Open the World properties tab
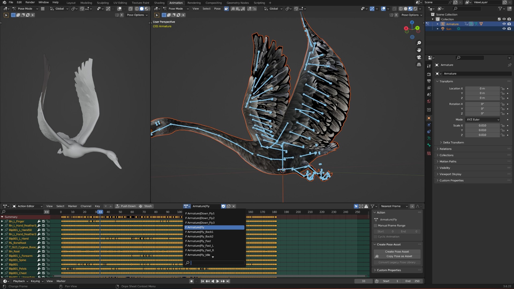This screenshot has width=514, height=289. (429, 101)
